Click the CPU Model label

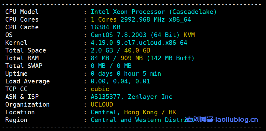(22, 12)
